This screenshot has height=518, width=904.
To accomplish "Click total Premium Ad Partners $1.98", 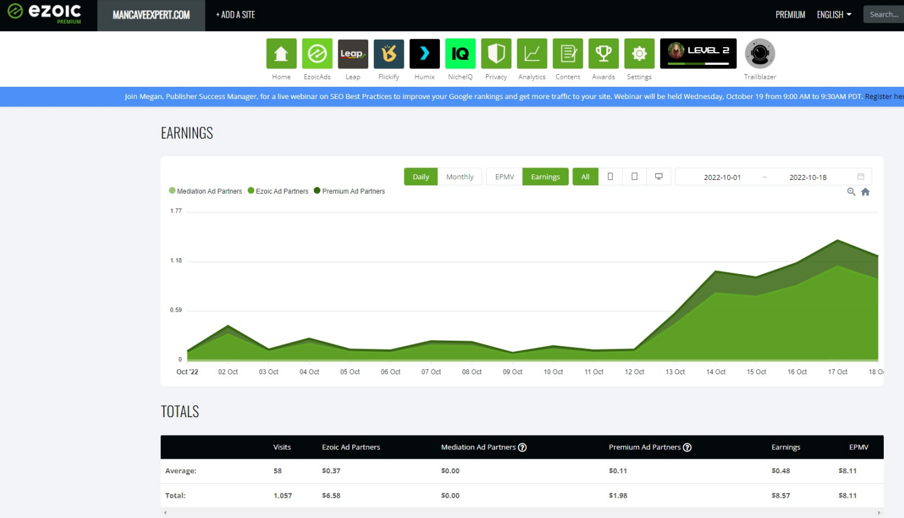I will (x=618, y=496).
